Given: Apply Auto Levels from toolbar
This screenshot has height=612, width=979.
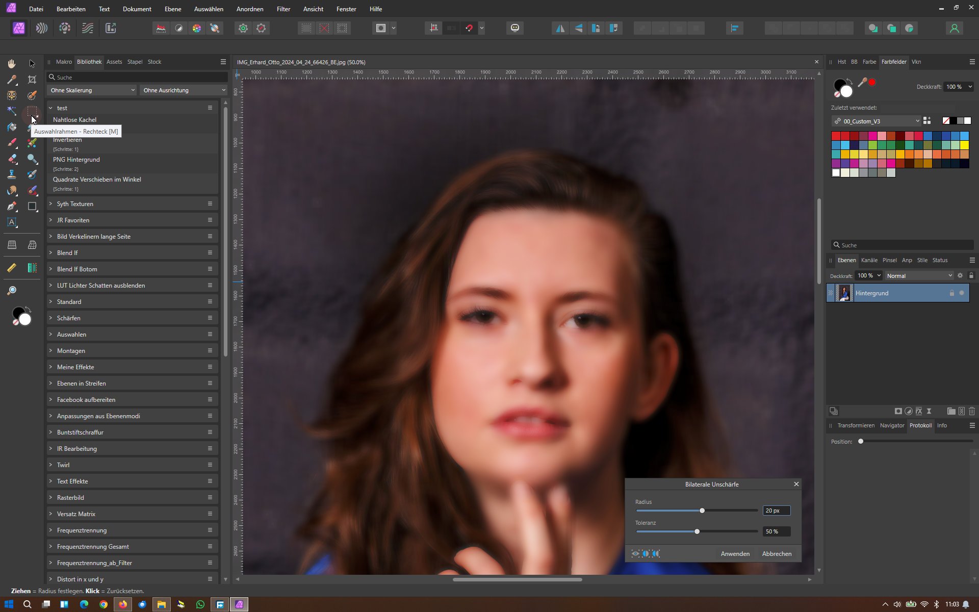Looking at the screenshot, I should (x=161, y=28).
